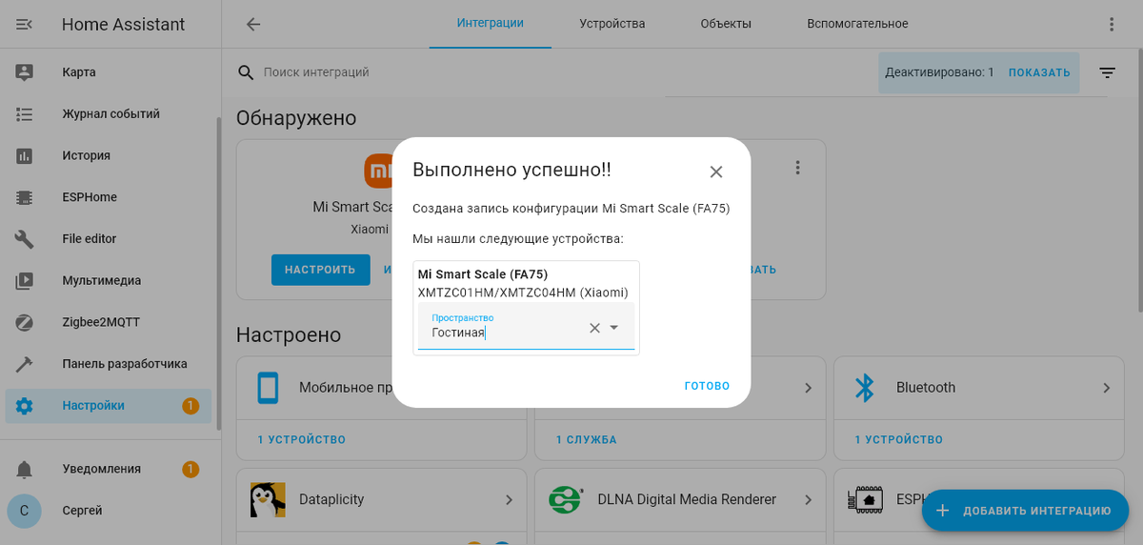Expand the chevron left of Bluetooth card
This screenshot has width=1143, height=545.
coord(808,388)
